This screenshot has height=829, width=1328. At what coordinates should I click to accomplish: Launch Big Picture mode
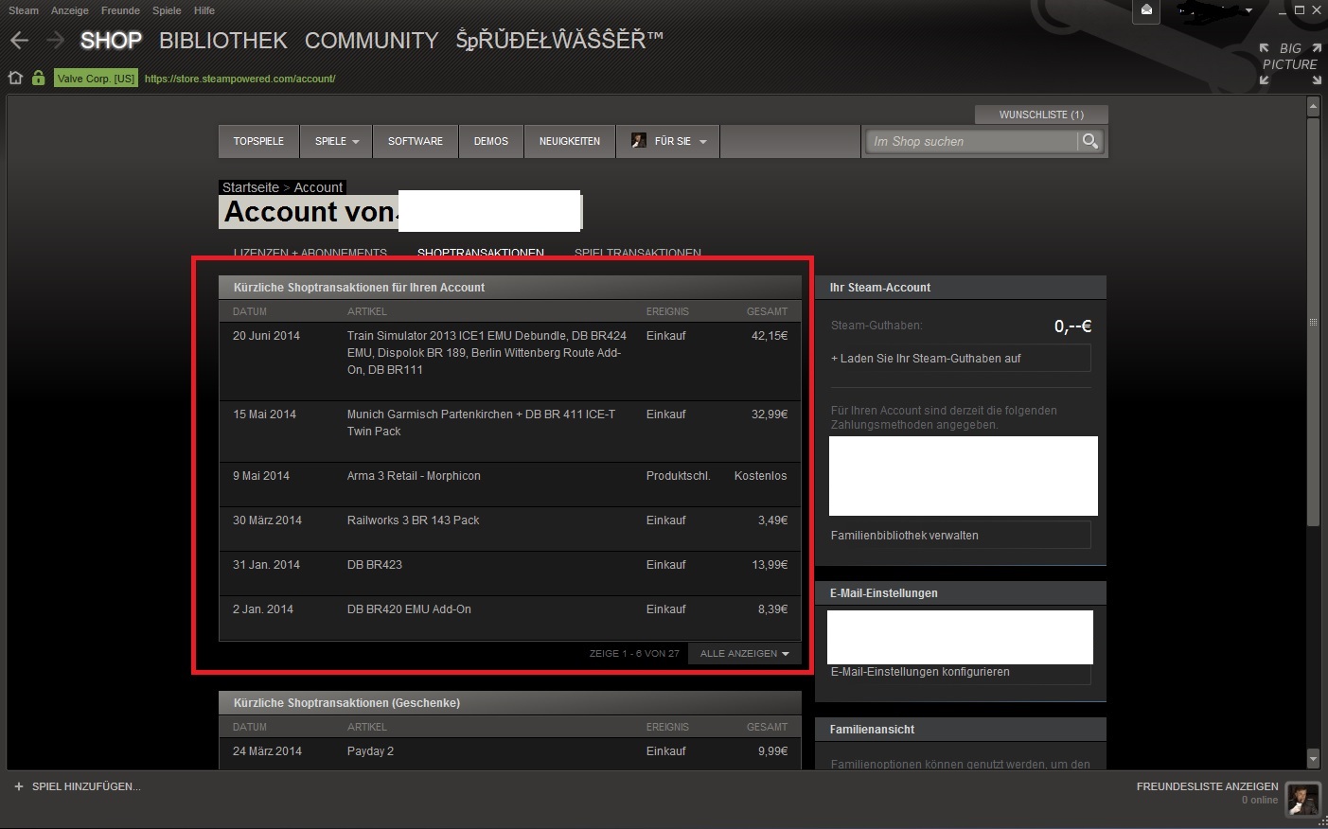point(1289,63)
